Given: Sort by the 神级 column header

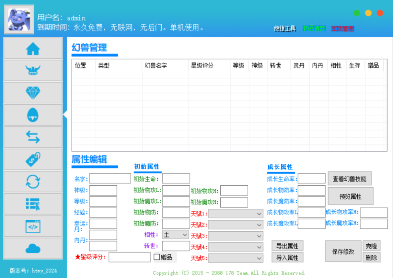Looking at the screenshot, I should 258,65.
